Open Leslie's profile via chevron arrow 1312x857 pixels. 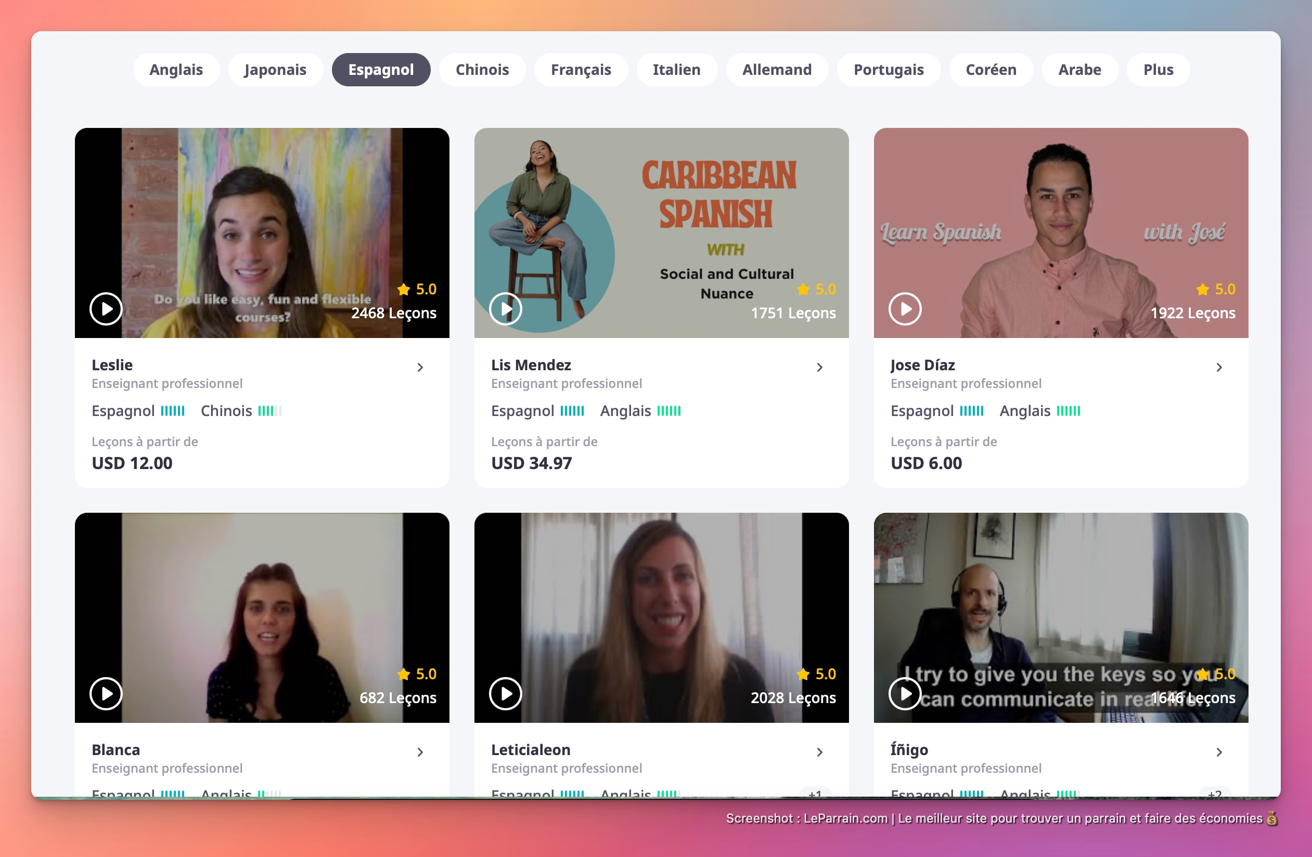420,367
